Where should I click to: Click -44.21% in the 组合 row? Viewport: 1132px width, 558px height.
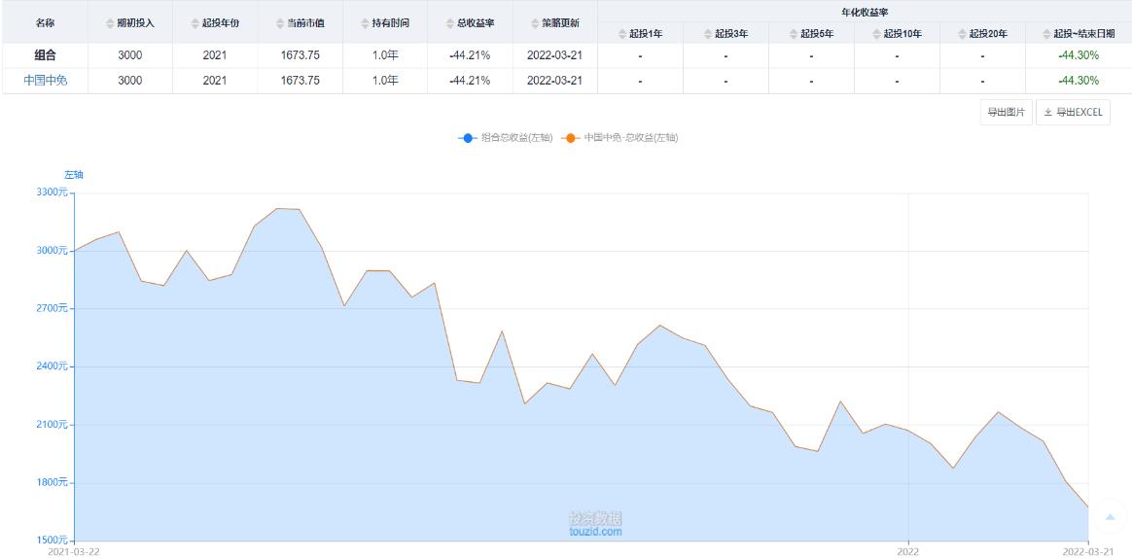click(x=470, y=55)
